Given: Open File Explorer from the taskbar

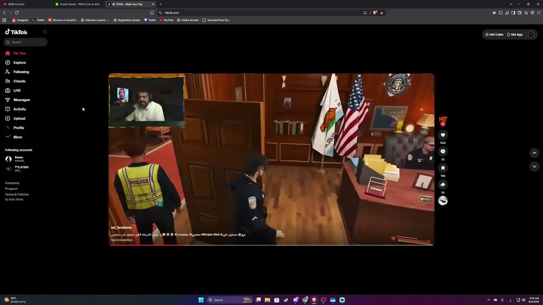Looking at the screenshot, I should 267,300.
